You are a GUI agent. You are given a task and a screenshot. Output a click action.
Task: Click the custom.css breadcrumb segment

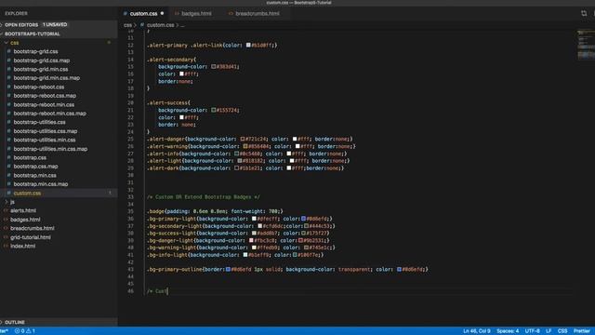(160, 25)
